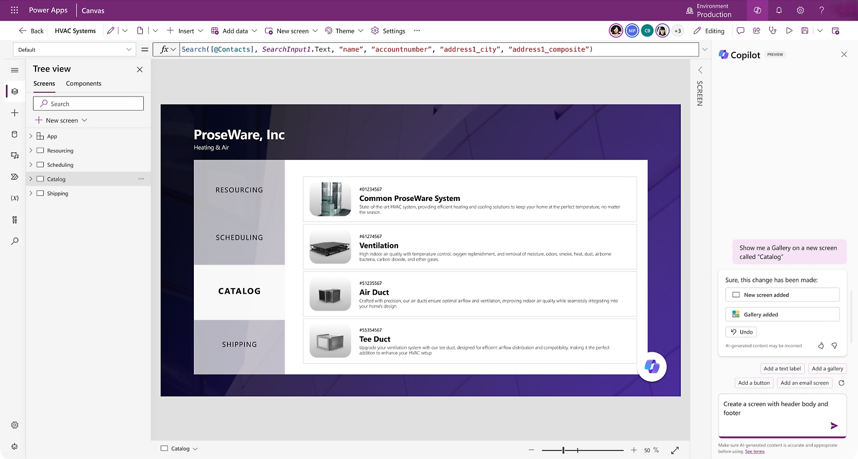Open the Catalog screen more options ellipsis

pos(141,179)
